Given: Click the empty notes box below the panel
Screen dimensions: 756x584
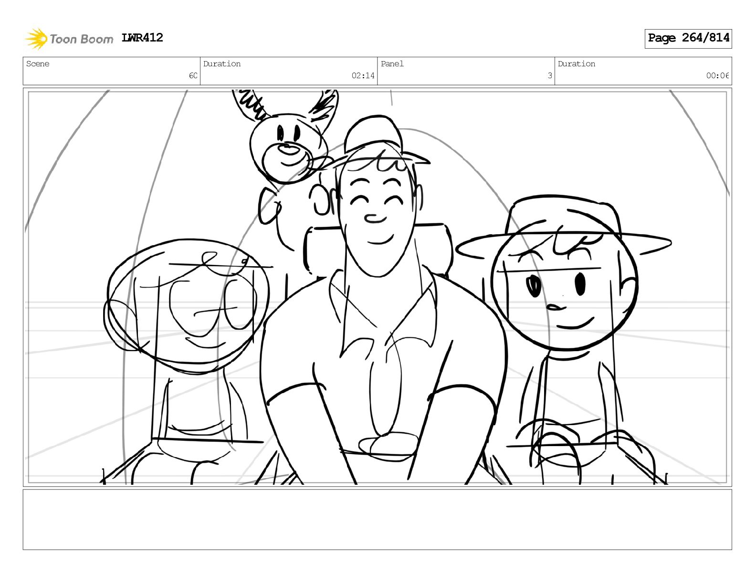Looking at the screenshot, I should [377, 519].
